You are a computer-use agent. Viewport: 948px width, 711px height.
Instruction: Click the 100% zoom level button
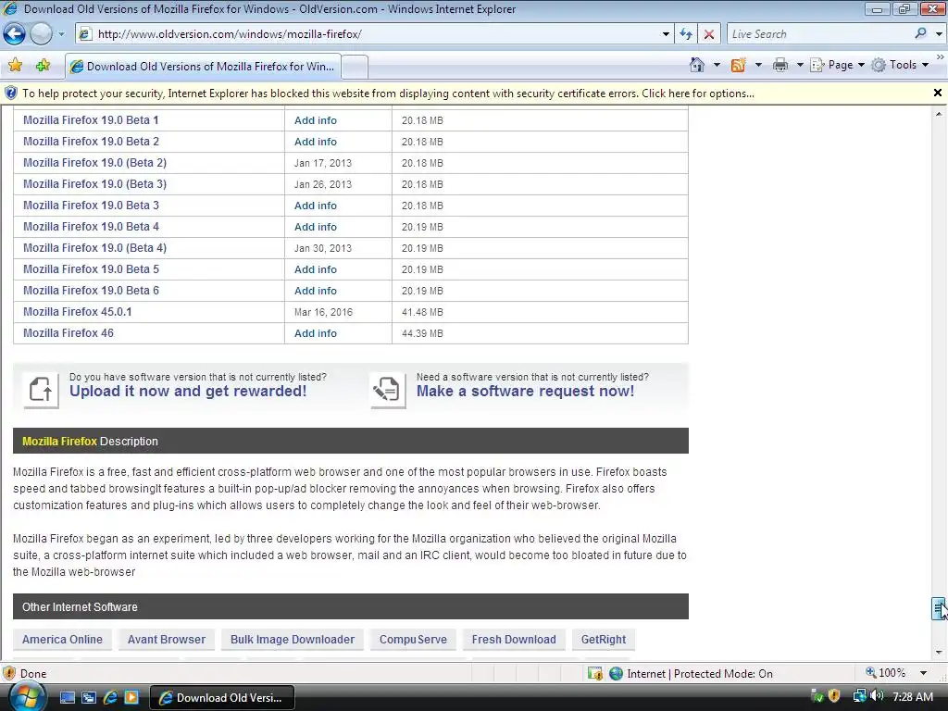[886, 673]
